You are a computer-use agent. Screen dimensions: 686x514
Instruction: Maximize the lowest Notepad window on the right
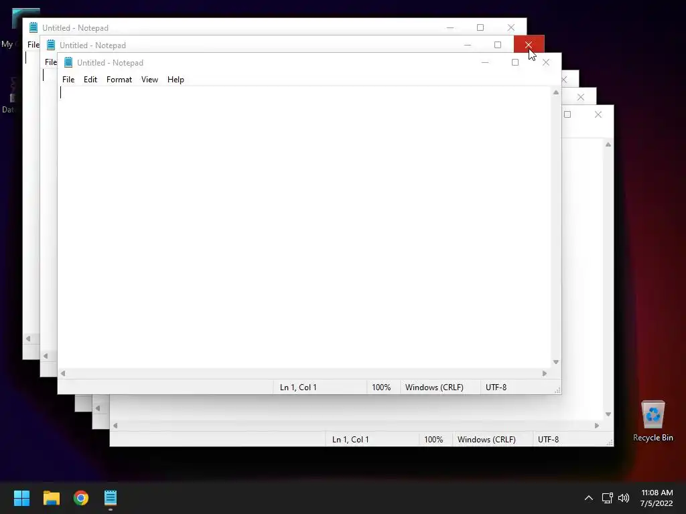(x=567, y=114)
